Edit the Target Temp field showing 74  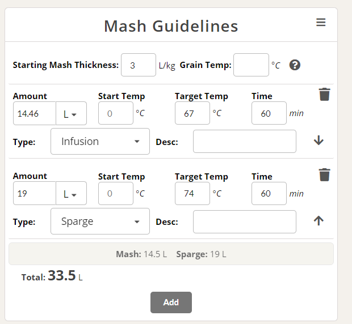[x=192, y=194]
